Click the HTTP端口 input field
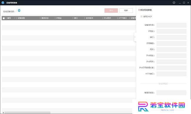Viewport: 191px width, 114px height. [171, 74]
